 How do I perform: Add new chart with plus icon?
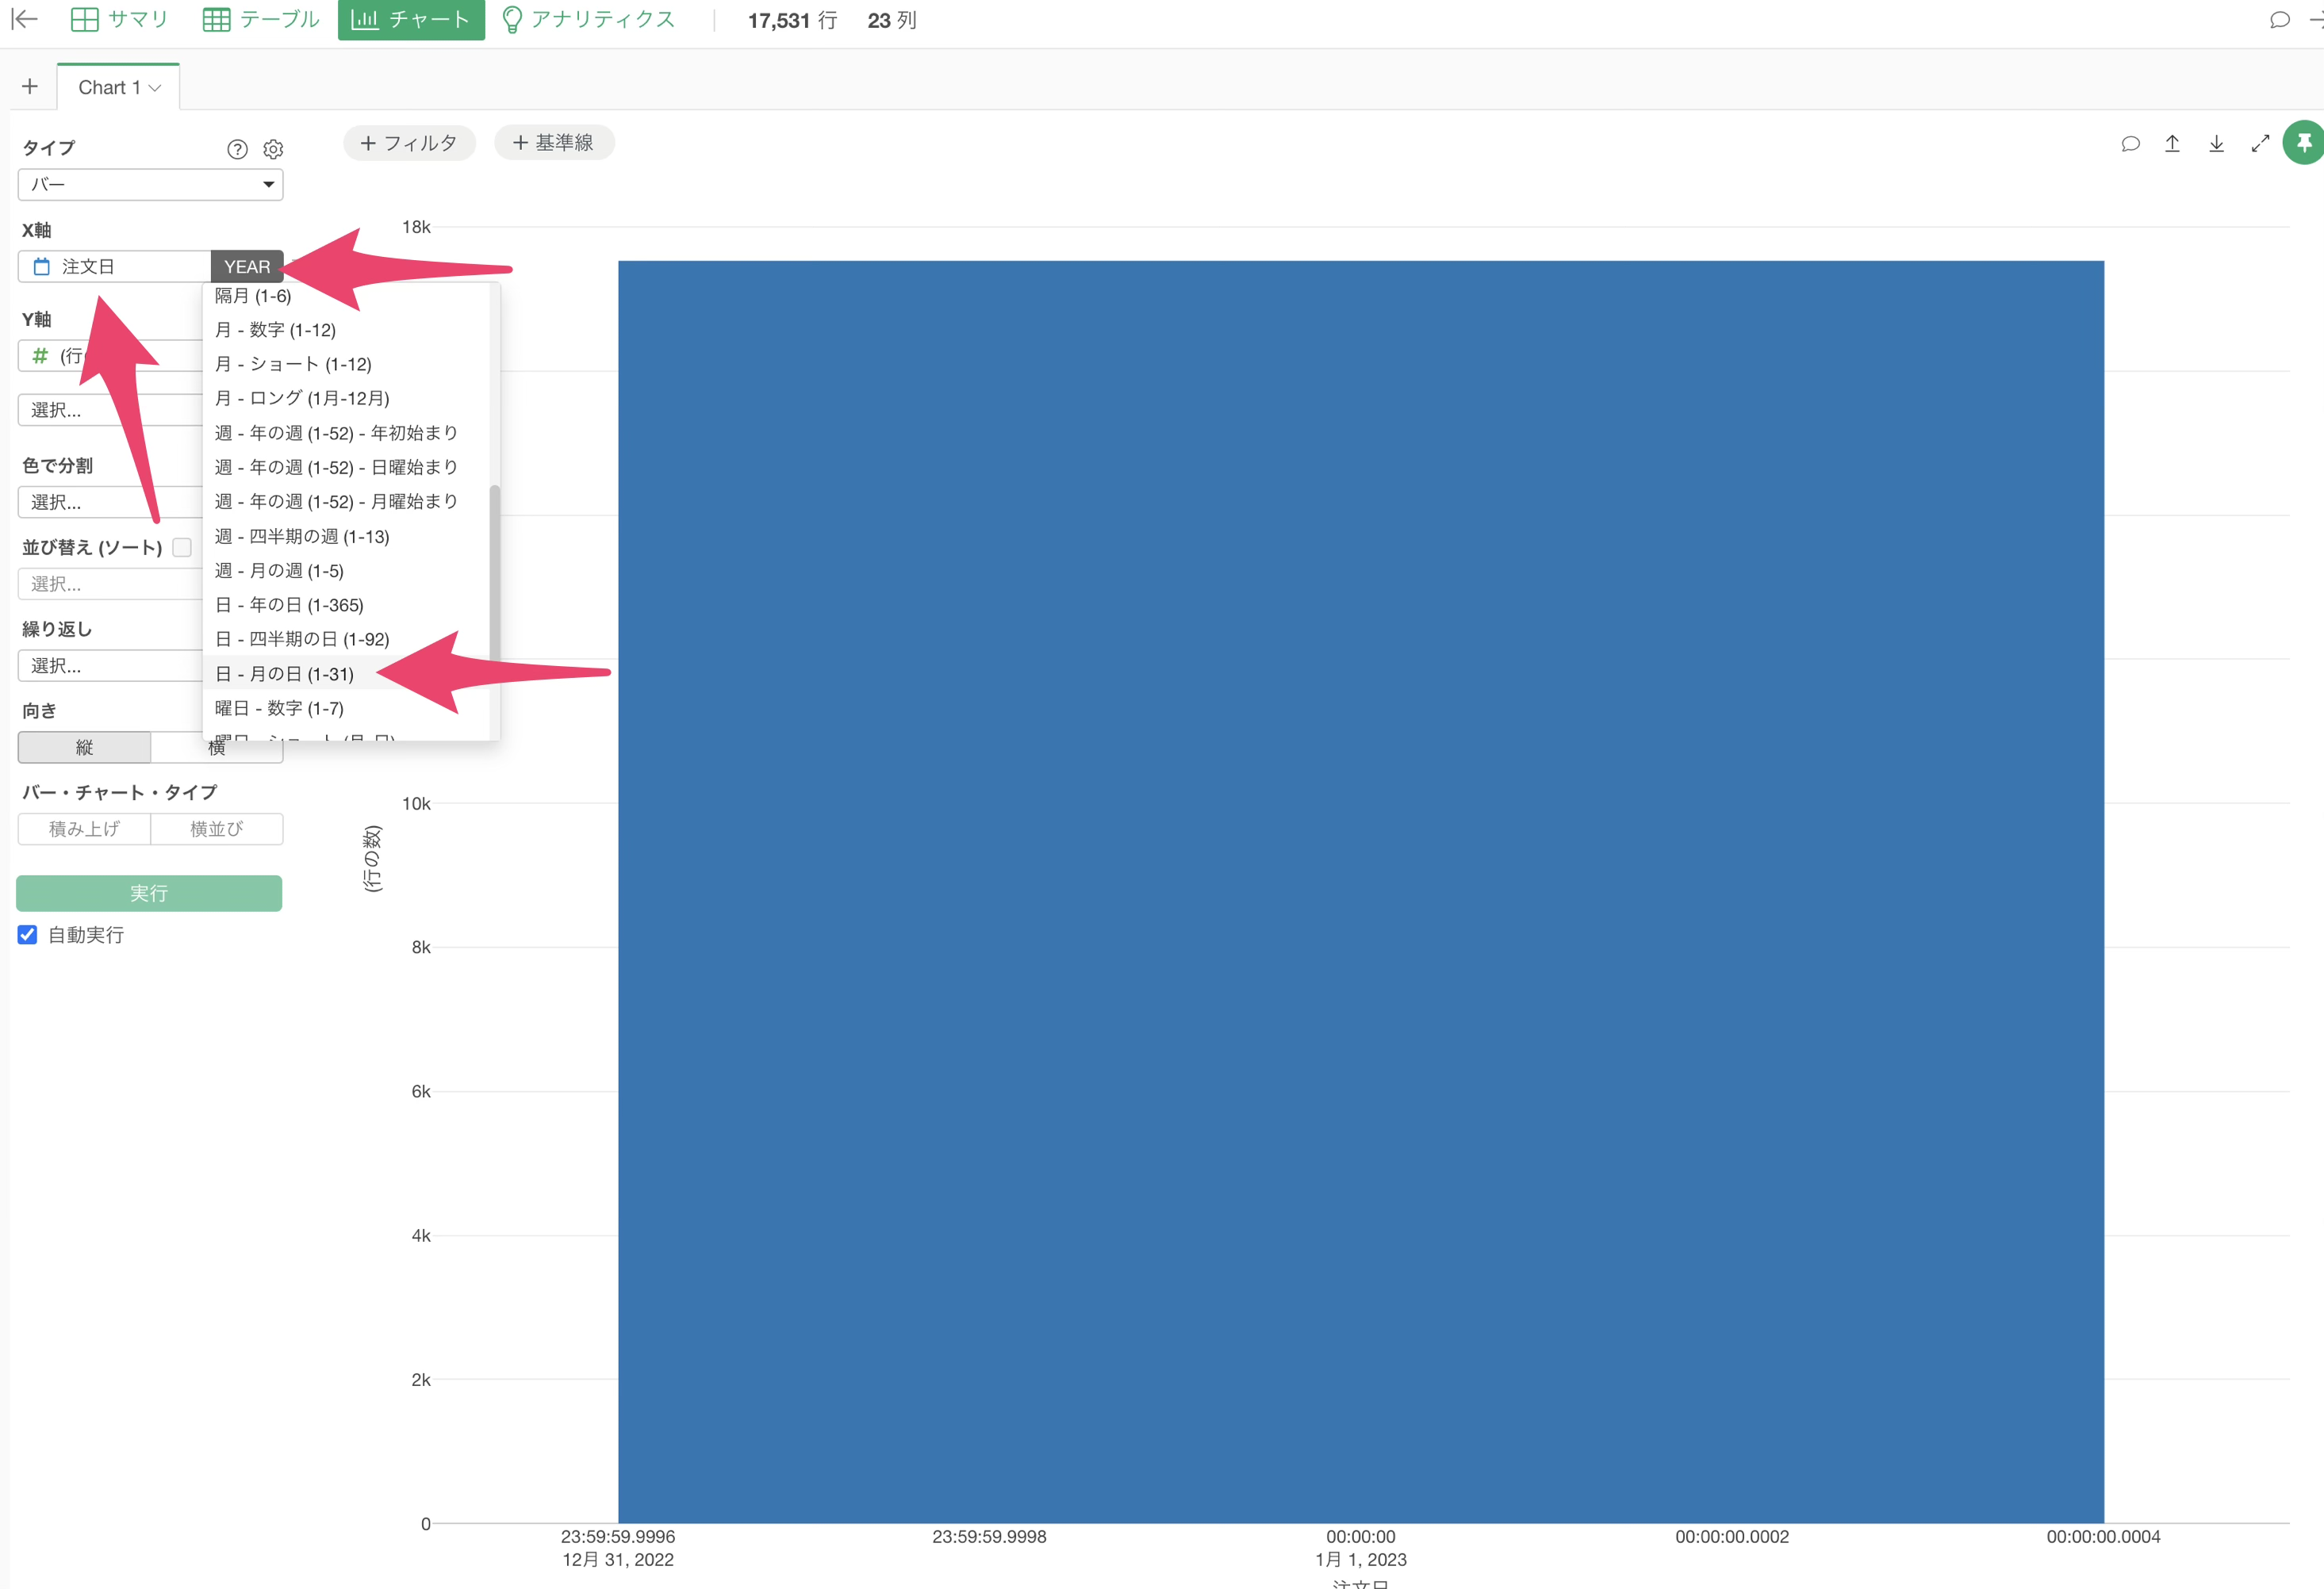click(x=30, y=87)
